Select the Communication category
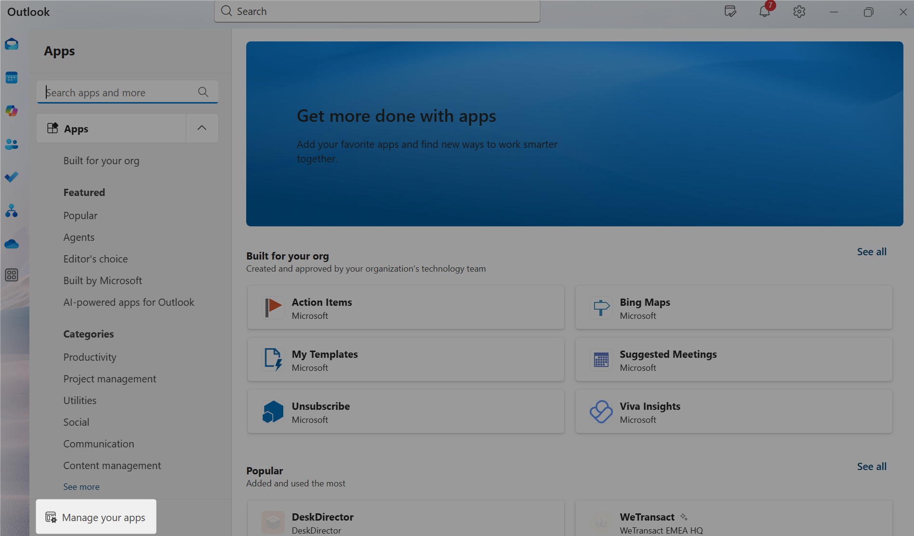914x536 pixels. pyautogui.click(x=99, y=444)
